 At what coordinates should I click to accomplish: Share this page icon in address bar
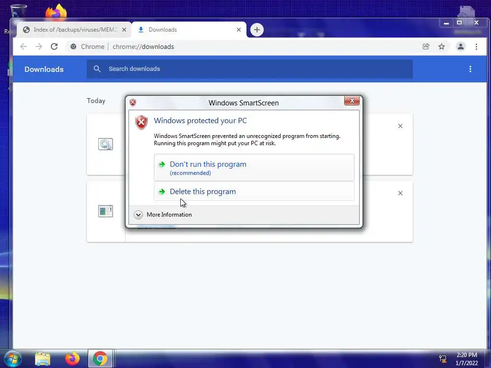pos(426,46)
